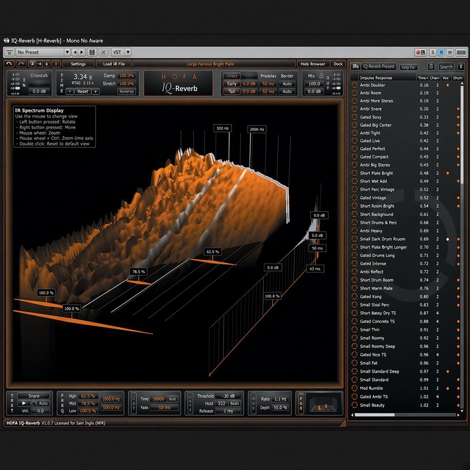
Task: Click the test sound play button
Action: click(x=24, y=403)
